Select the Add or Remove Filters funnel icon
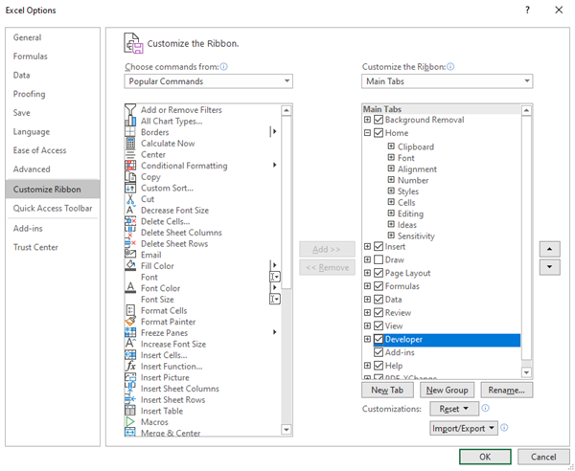575x471 pixels. pyautogui.click(x=130, y=109)
